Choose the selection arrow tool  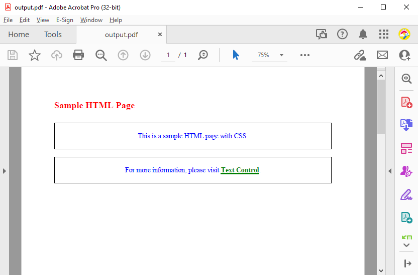pyautogui.click(x=236, y=55)
